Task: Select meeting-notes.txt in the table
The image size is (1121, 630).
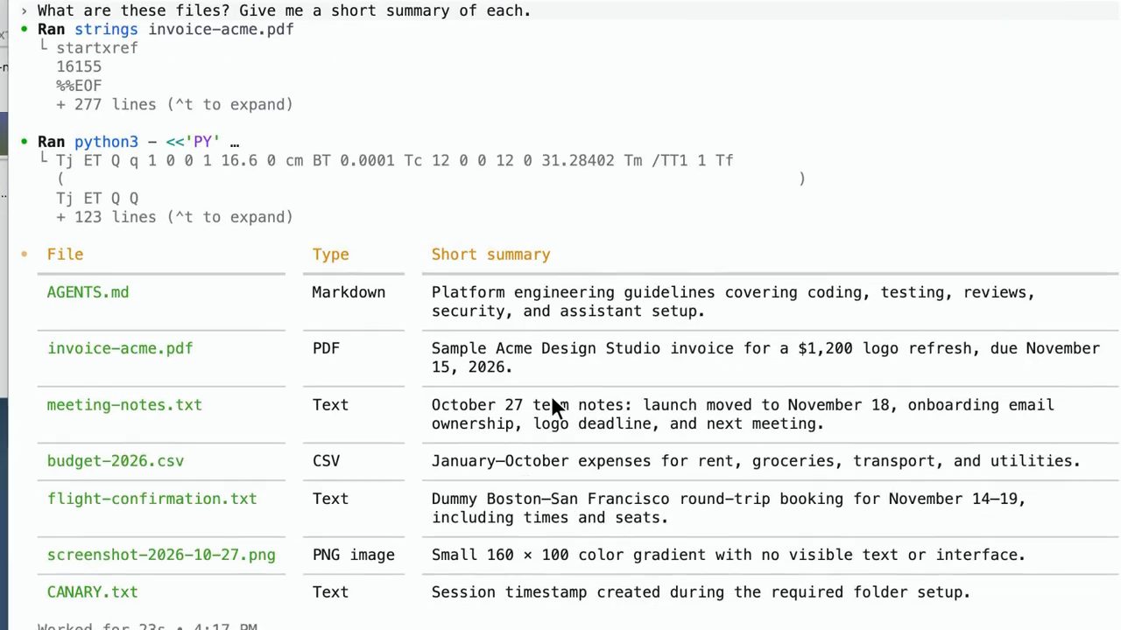Action: point(124,405)
